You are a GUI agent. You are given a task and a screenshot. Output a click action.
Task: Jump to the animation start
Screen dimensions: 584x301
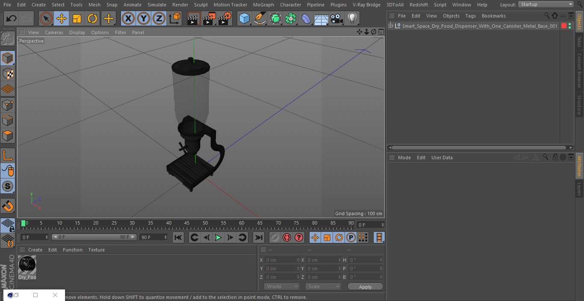point(178,237)
